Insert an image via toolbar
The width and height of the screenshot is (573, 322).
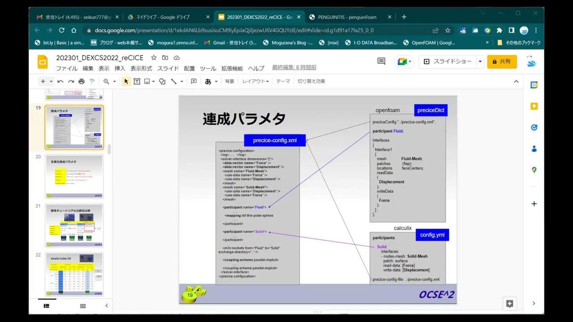pos(147,81)
